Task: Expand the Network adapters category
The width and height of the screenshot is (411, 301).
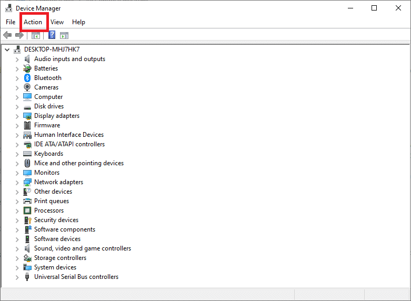Action: click(x=17, y=182)
